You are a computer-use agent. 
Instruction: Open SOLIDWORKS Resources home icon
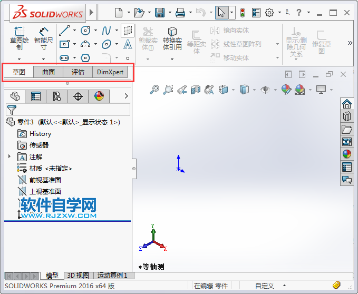(x=347, y=104)
